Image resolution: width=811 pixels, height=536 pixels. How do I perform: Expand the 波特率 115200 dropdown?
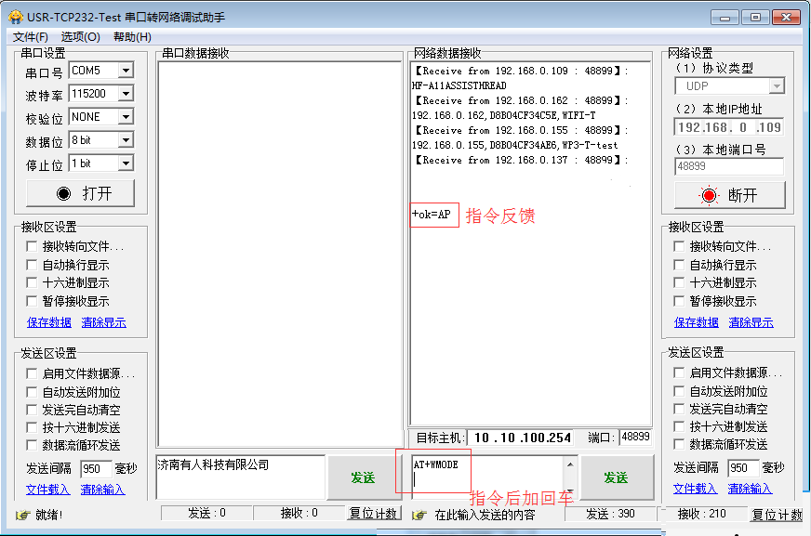[126, 94]
